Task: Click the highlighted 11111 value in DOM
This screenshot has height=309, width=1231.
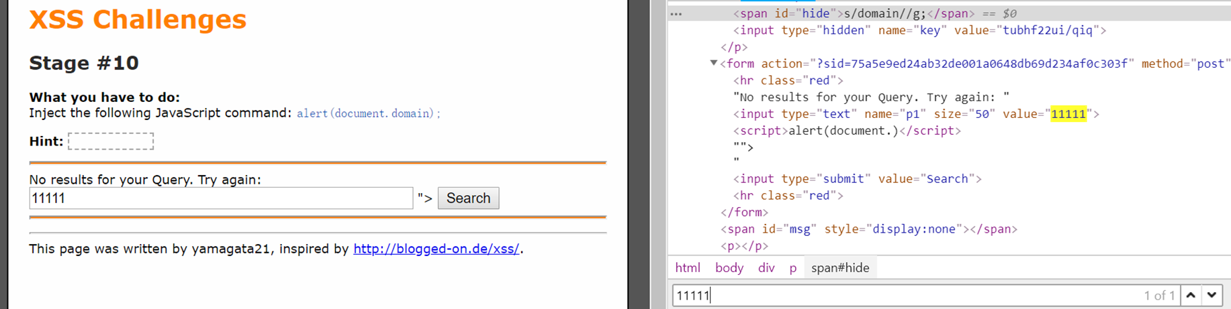Action: (x=1068, y=114)
